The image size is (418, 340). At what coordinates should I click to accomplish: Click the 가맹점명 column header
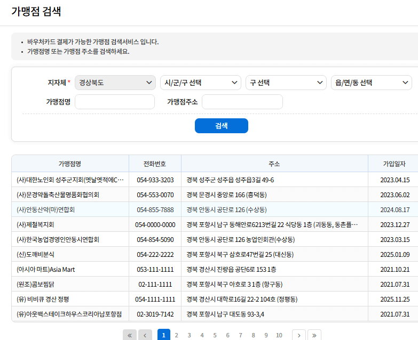click(70, 164)
